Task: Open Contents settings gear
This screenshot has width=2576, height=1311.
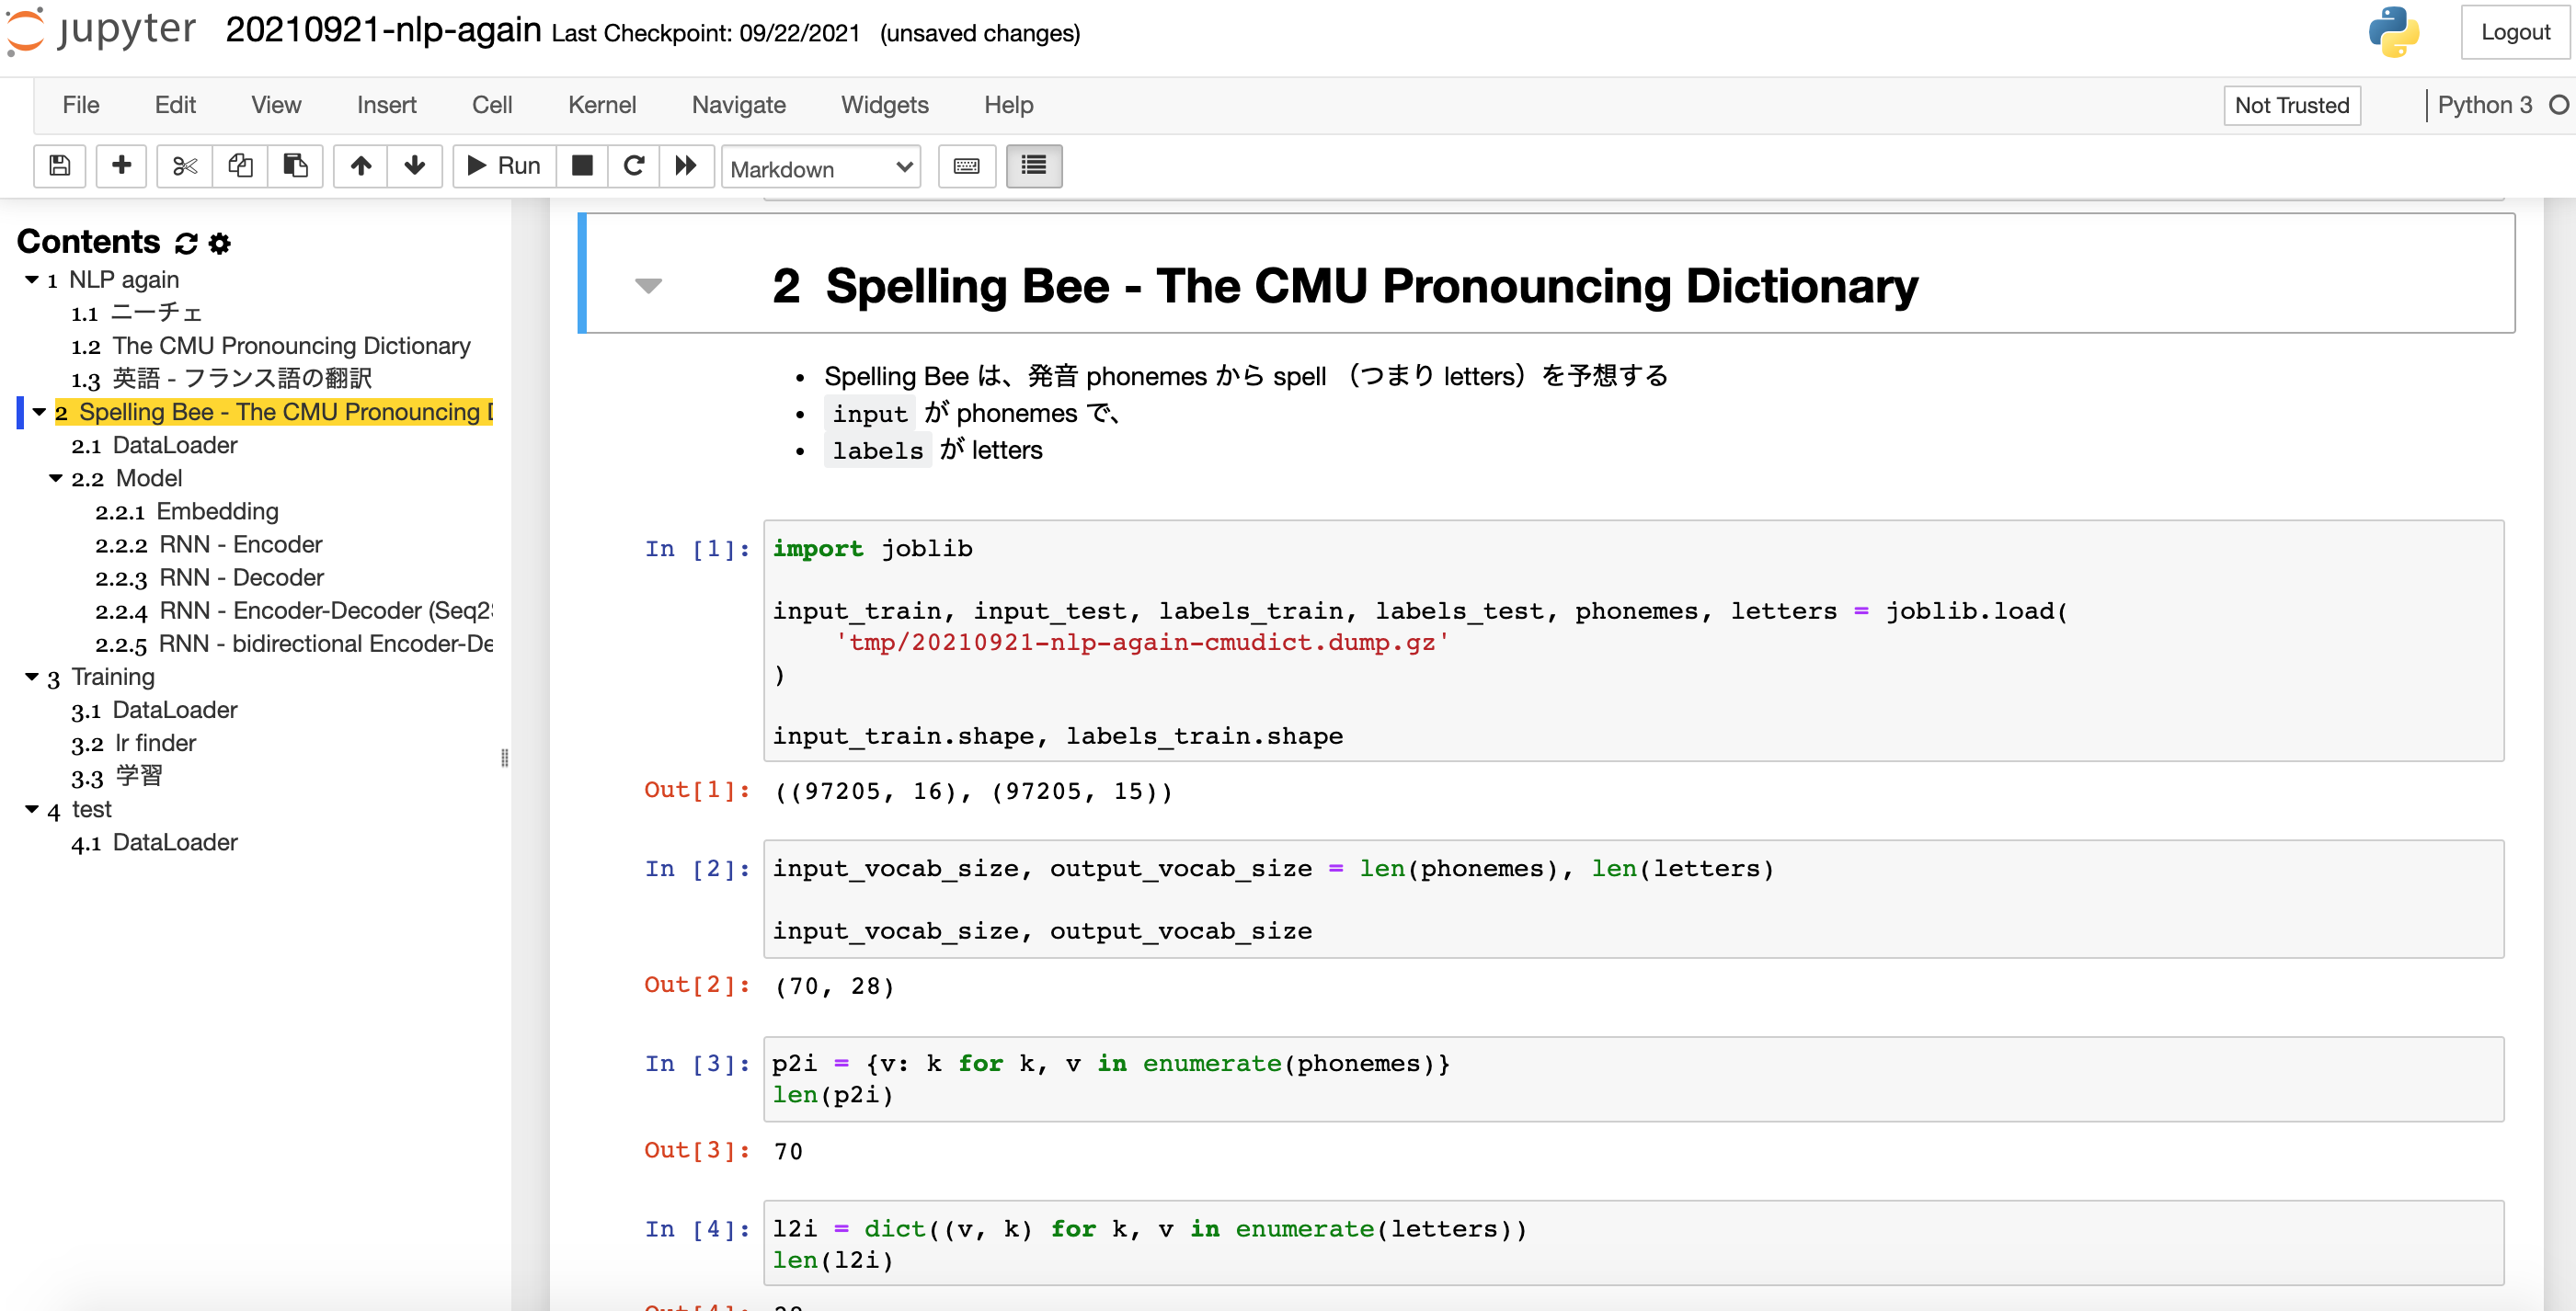Action: [x=220, y=243]
